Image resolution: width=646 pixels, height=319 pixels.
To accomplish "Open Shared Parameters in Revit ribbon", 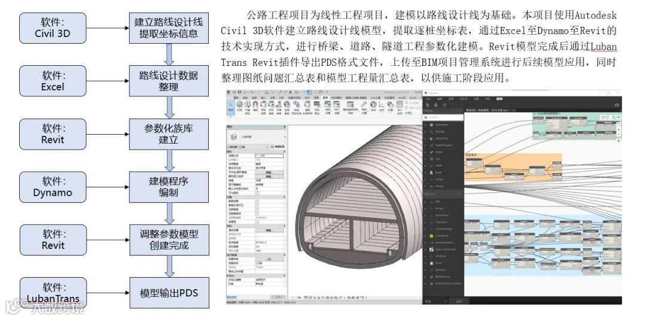I will (279, 108).
